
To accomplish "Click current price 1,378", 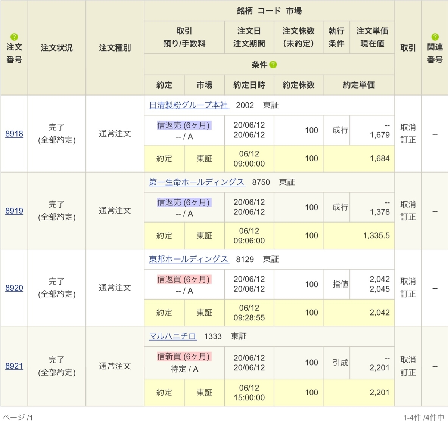I will 380,212.
